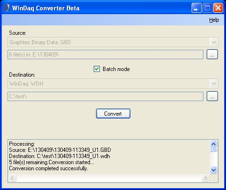226x190 pixels.
Task: Uncheck the Batch mode checkbox
Action: pos(97,69)
